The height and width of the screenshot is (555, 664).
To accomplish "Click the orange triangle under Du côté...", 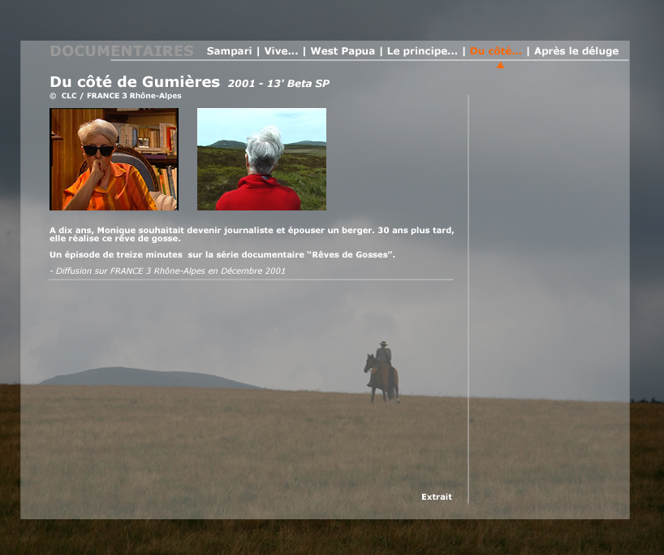I will click(x=501, y=65).
